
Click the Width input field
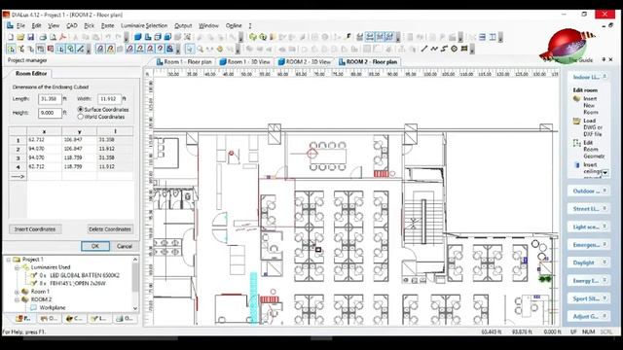[109, 99]
